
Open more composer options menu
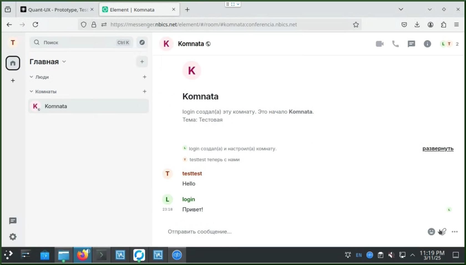pos(454,232)
